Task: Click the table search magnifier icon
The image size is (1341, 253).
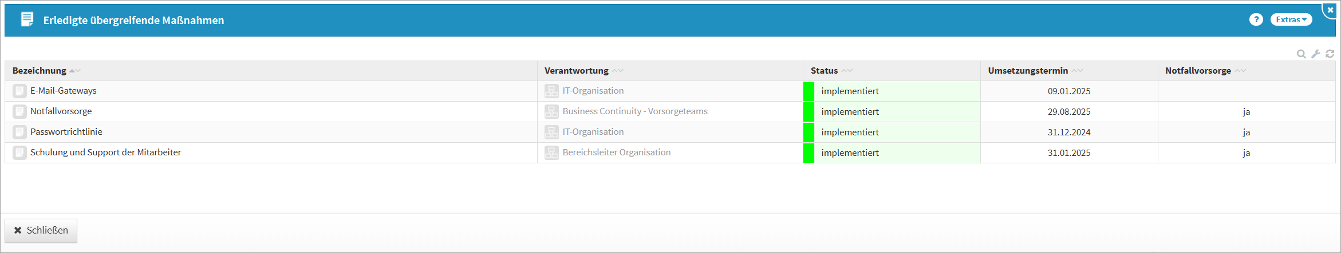Action: [1301, 54]
